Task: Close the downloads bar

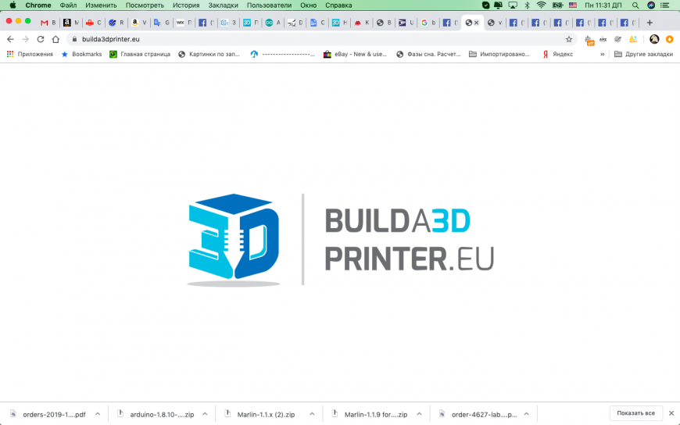Action: point(671,413)
